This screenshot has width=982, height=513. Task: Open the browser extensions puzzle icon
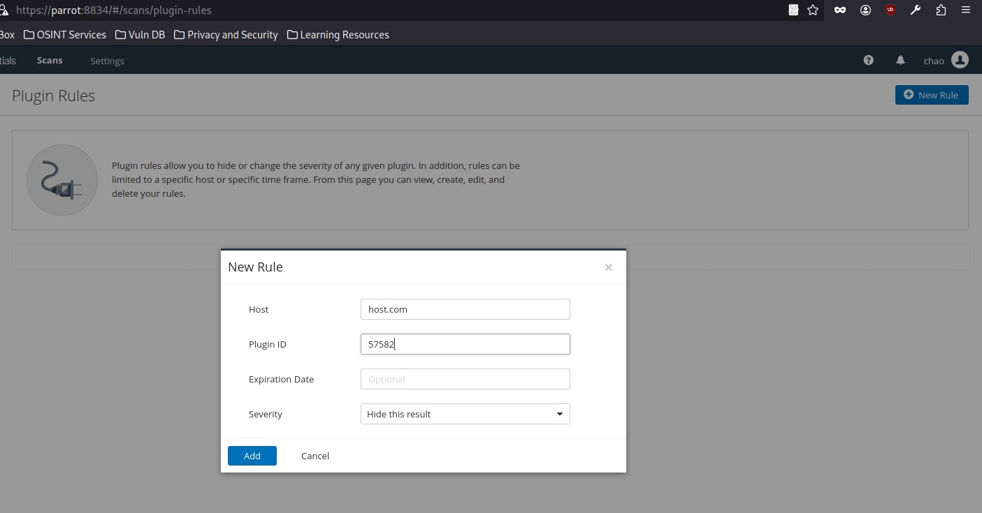941,10
